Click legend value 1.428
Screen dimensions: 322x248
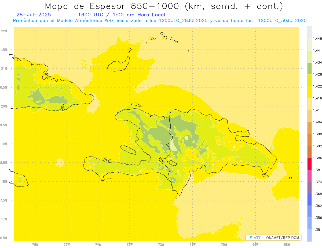(318, 74)
